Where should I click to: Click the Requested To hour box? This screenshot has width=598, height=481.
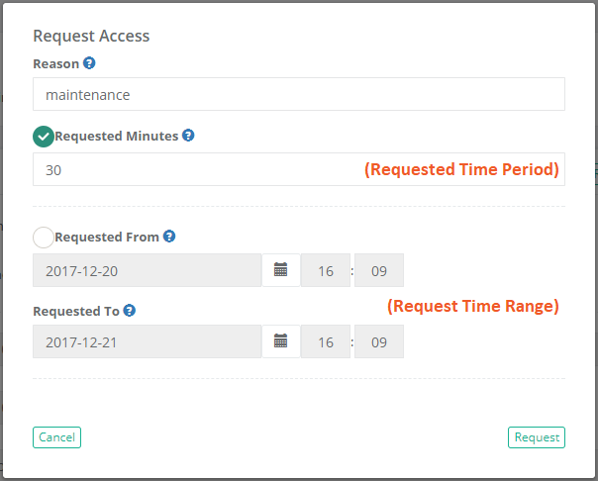coord(326,341)
